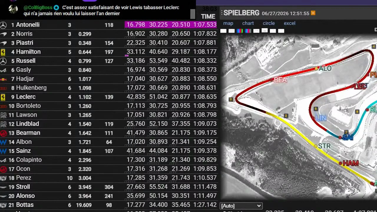
Task: Select the driver name Antonelli
Action: (x=28, y=25)
